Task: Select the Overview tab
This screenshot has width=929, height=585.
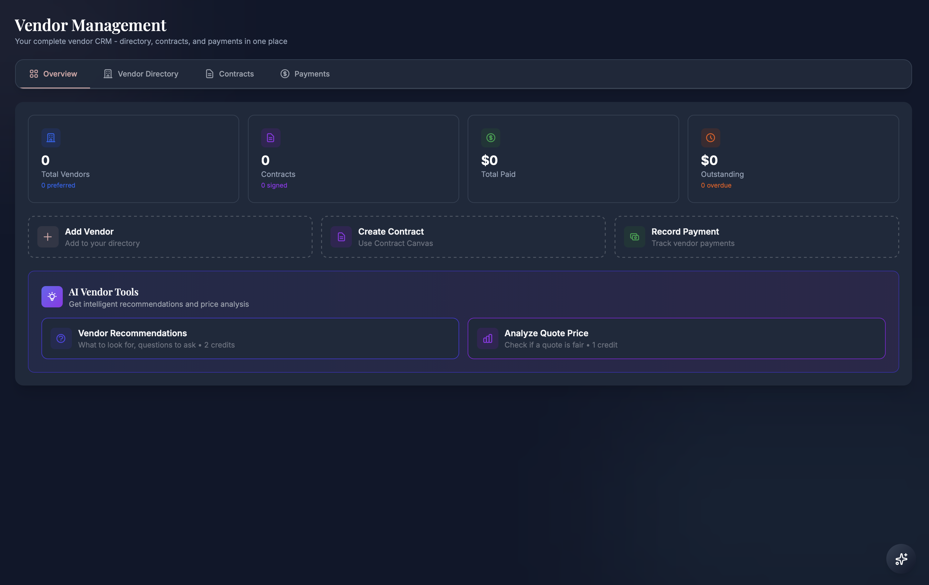Action: (53, 74)
